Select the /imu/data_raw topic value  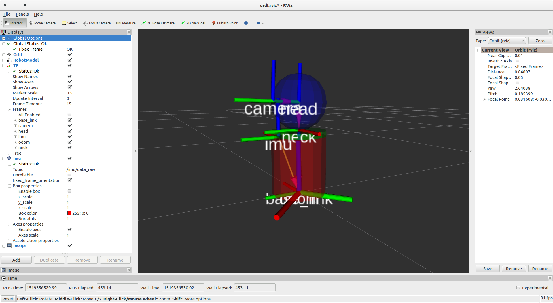(x=81, y=169)
